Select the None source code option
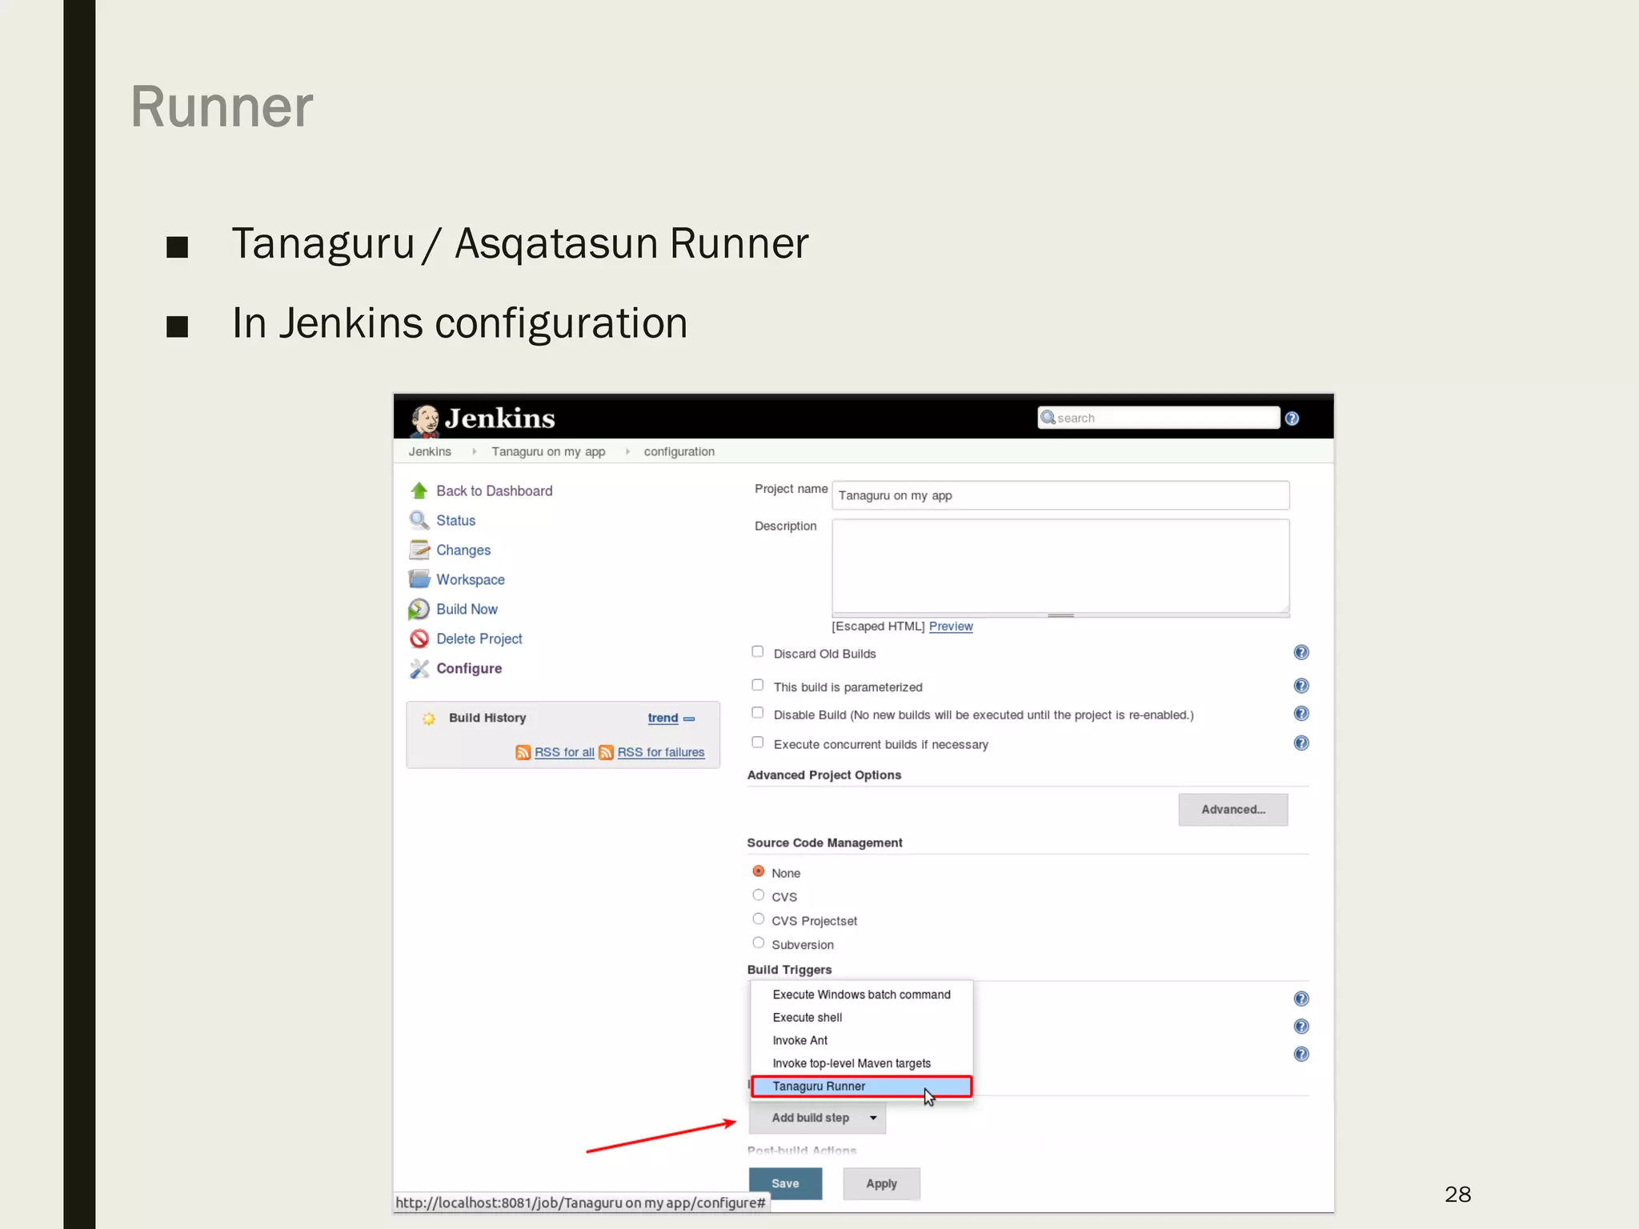The width and height of the screenshot is (1639, 1229). coord(758,871)
